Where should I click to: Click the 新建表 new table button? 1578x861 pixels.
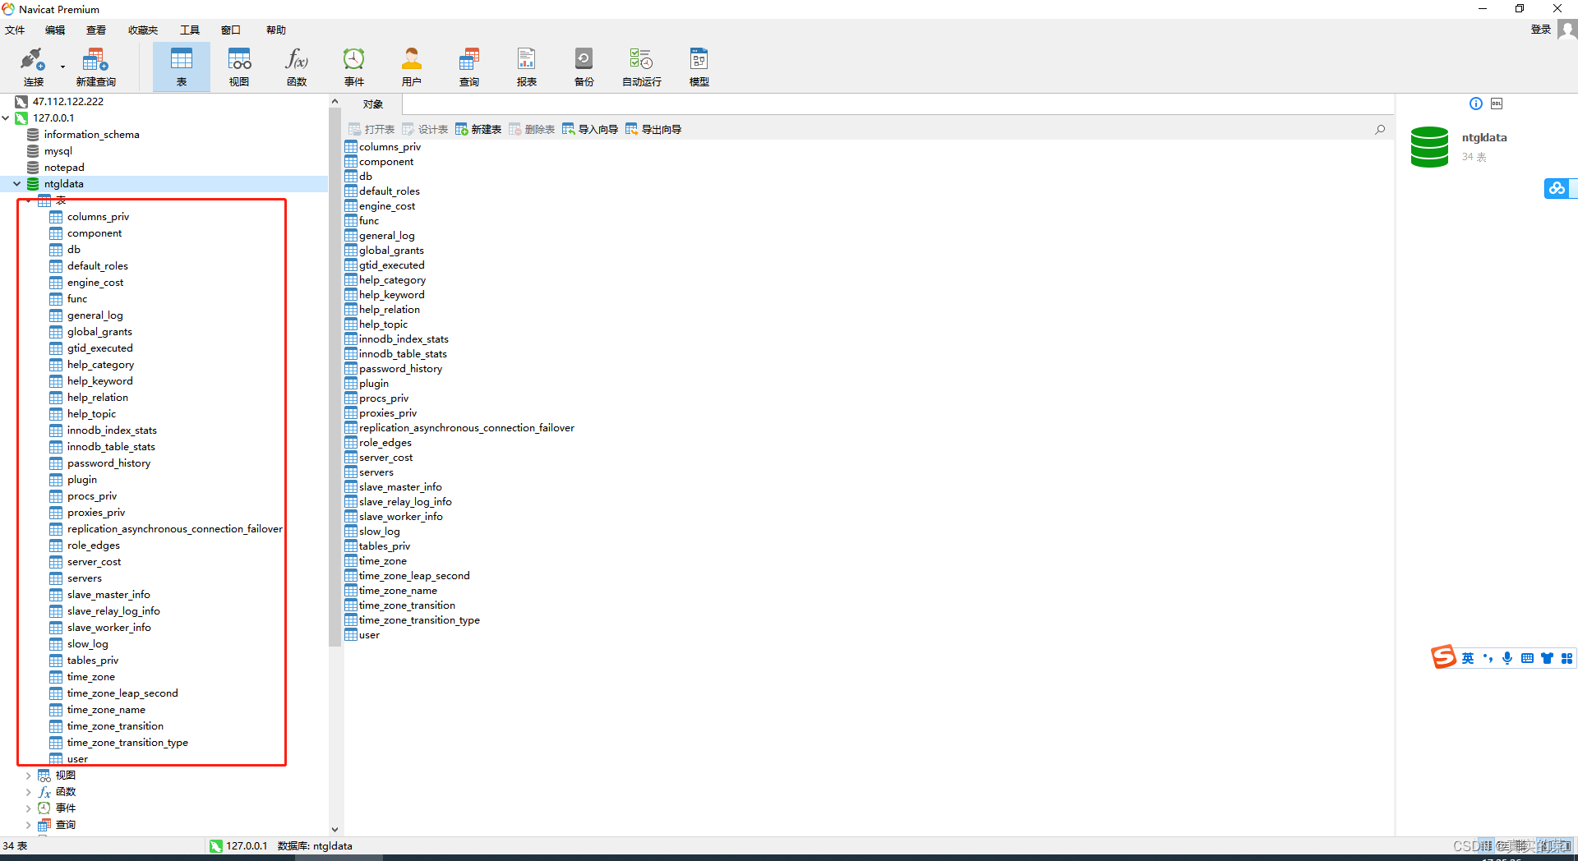click(x=478, y=129)
